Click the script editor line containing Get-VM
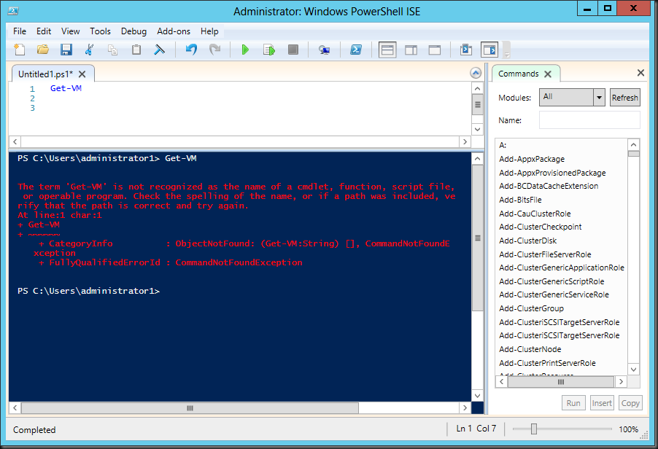 coord(66,88)
